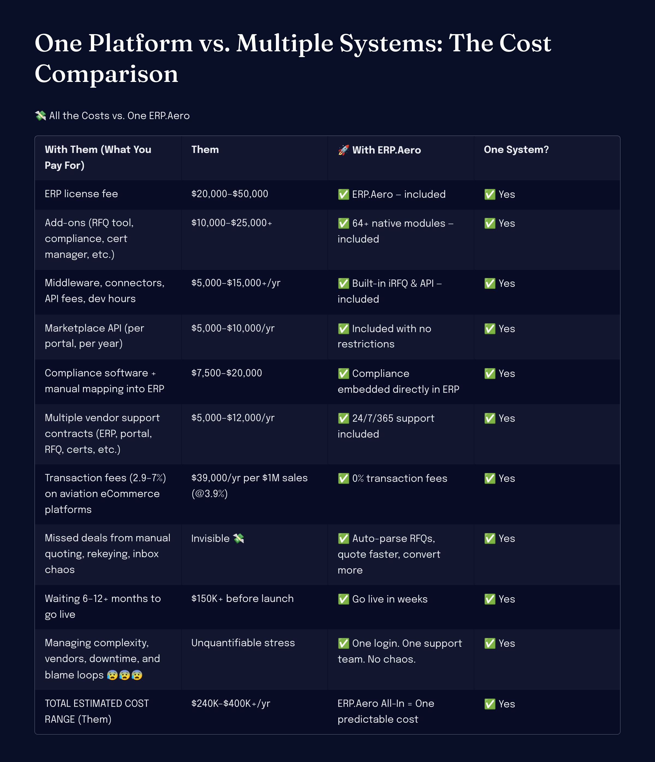Click the green check before ERP.Aero – included
The height and width of the screenshot is (762, 655).
point(343,194)
